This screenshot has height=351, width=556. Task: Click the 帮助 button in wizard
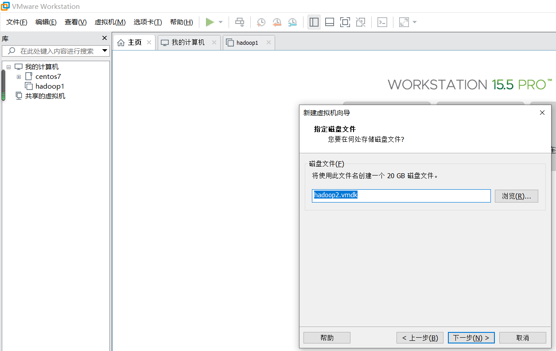(x=327, y=338)
